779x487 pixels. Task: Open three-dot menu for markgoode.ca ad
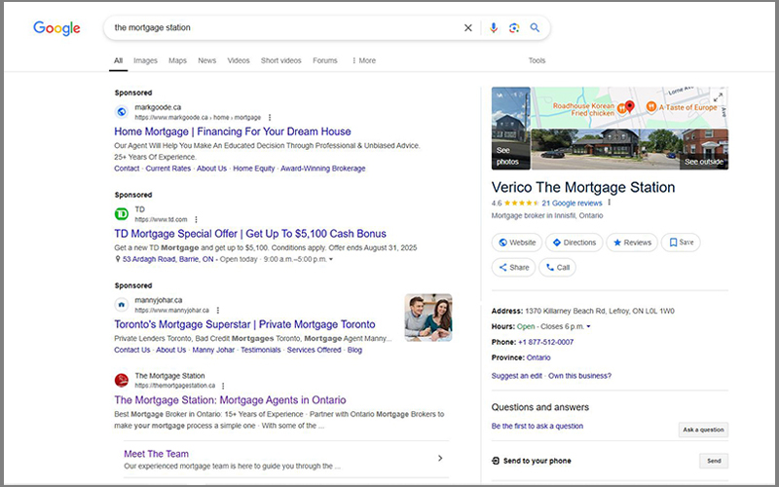(x=270, y=118)
